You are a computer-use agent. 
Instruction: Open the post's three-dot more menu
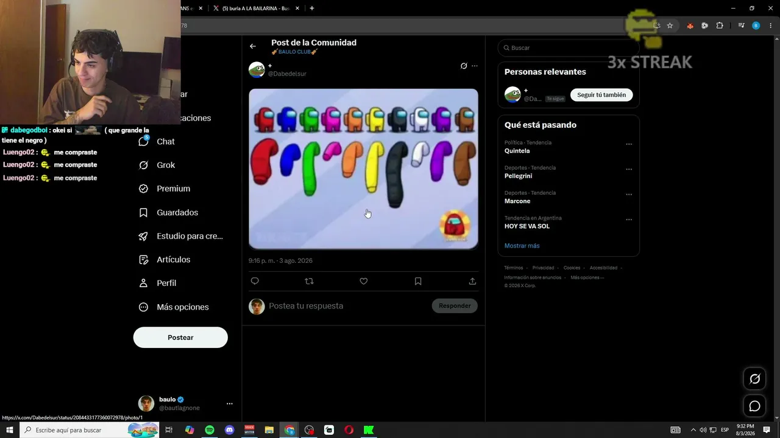click(x=475, y=66)
